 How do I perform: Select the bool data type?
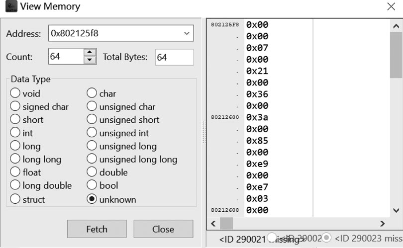coord(92,185)
